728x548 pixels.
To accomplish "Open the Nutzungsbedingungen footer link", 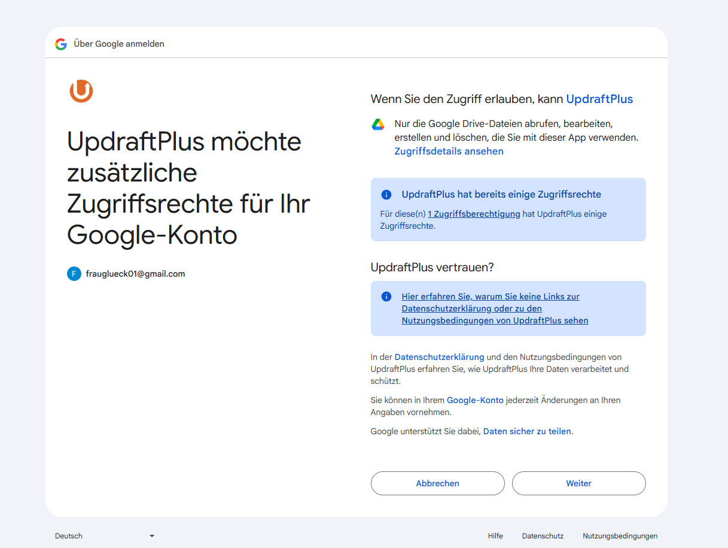I will (x=620, y=536).
